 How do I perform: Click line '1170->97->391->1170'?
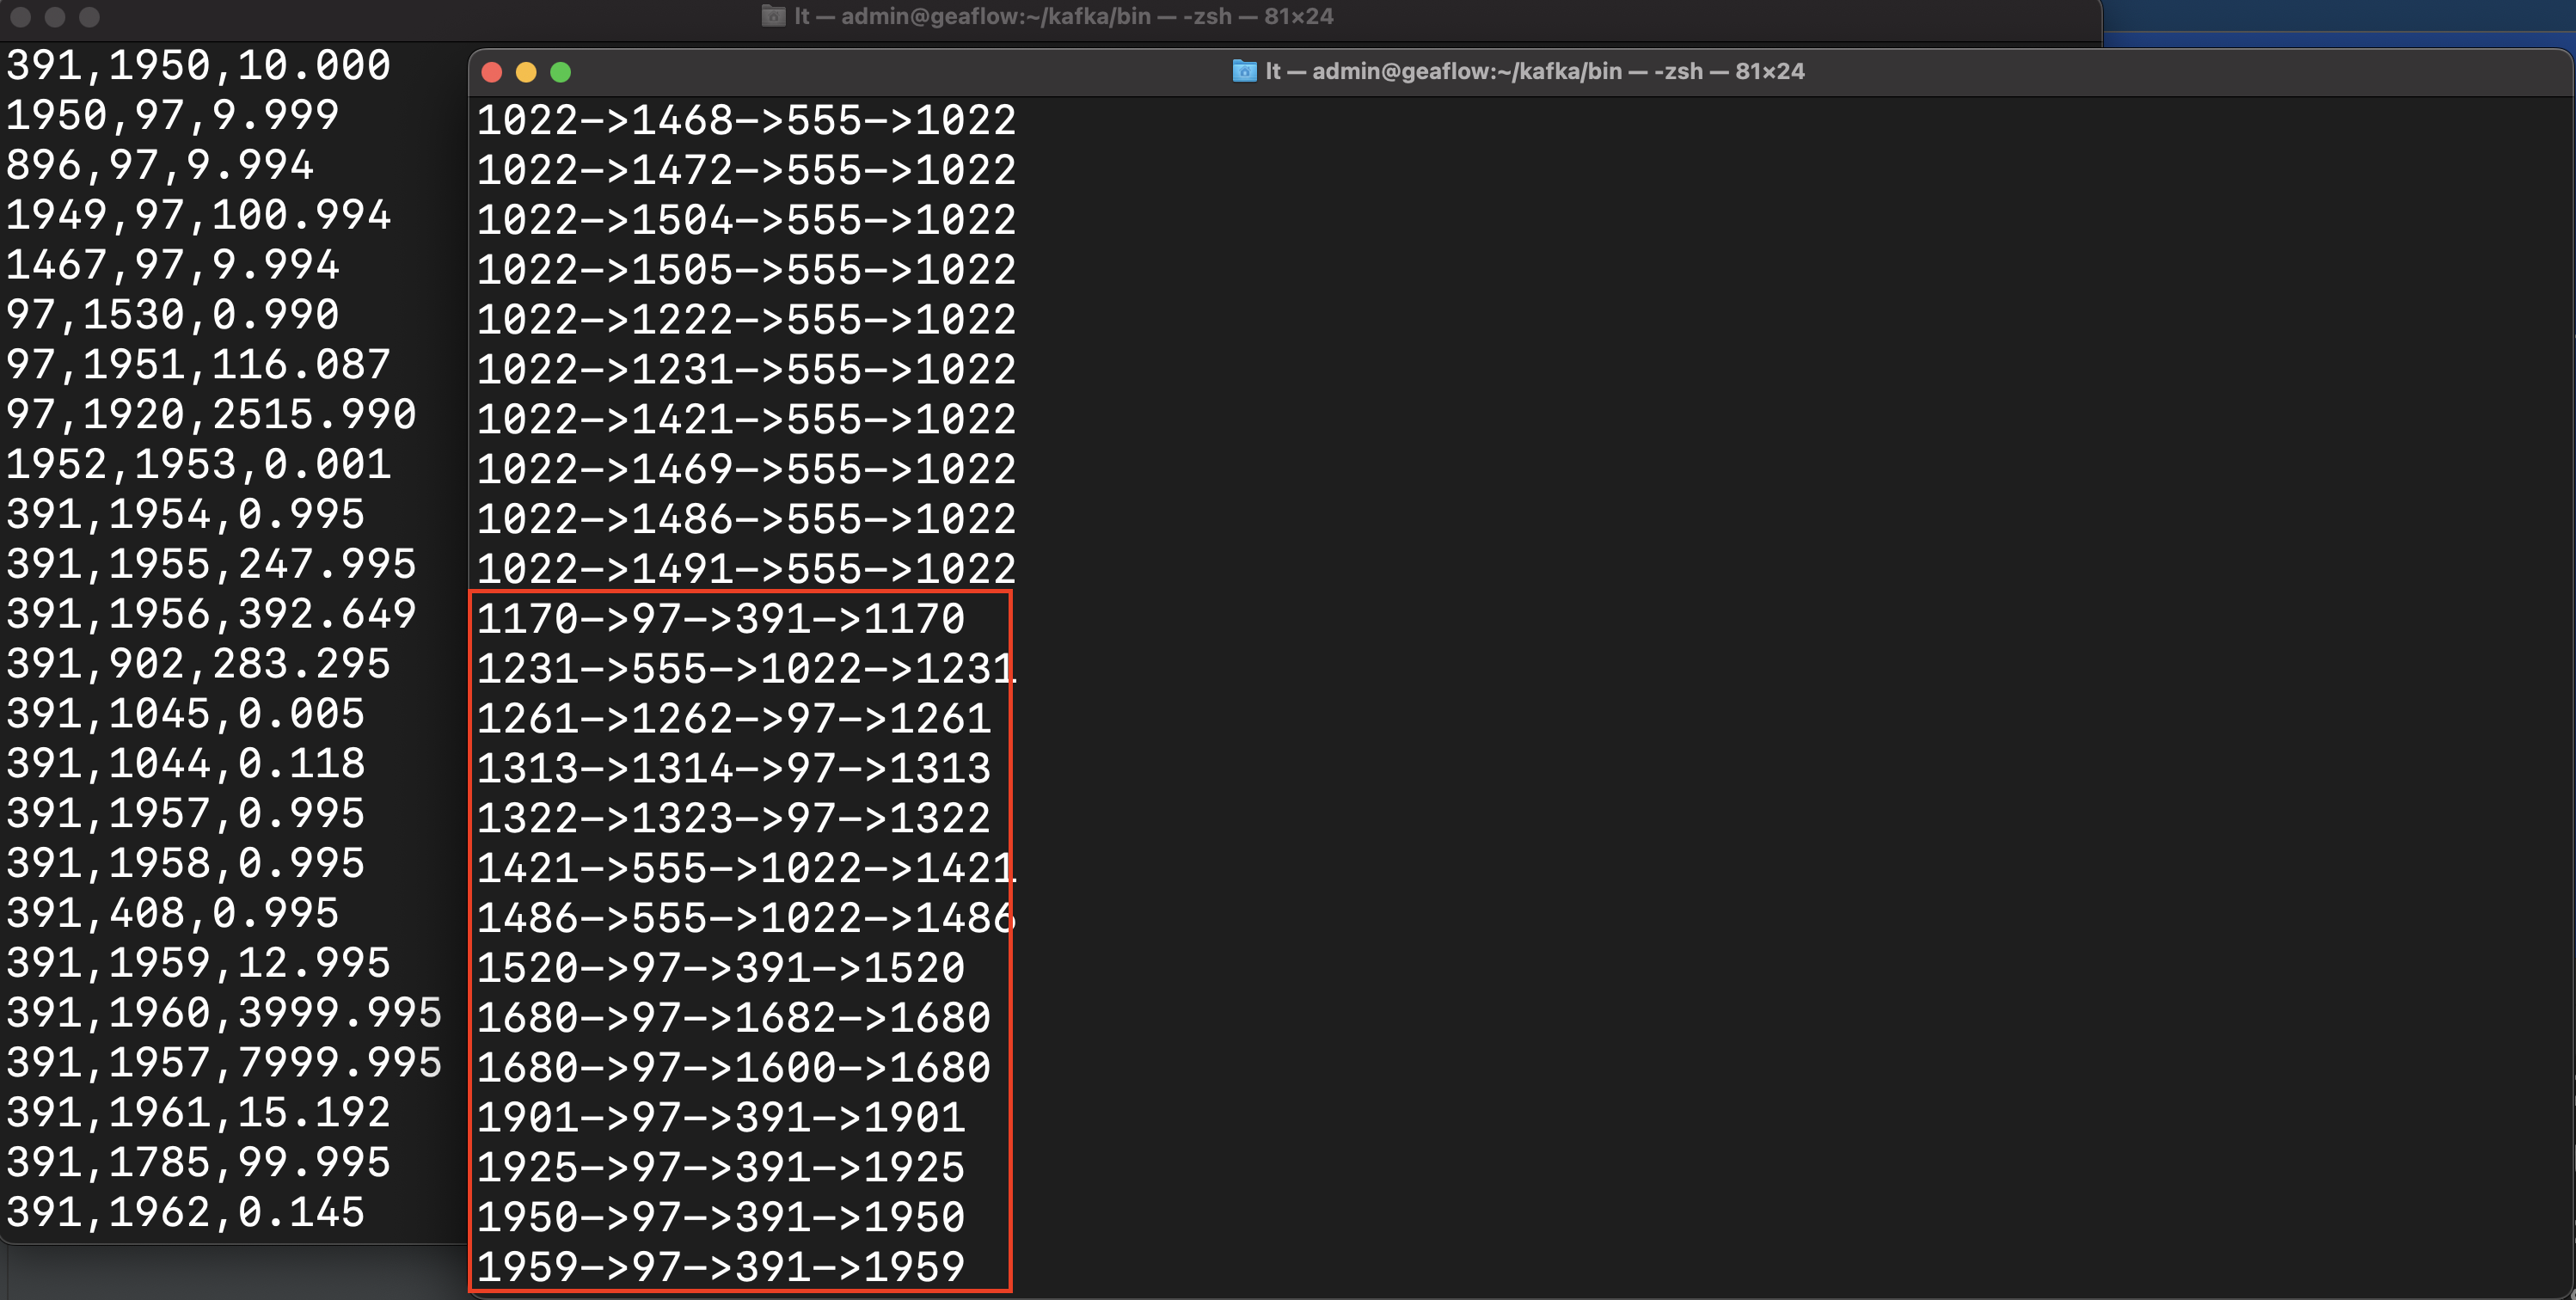point(720,619)
